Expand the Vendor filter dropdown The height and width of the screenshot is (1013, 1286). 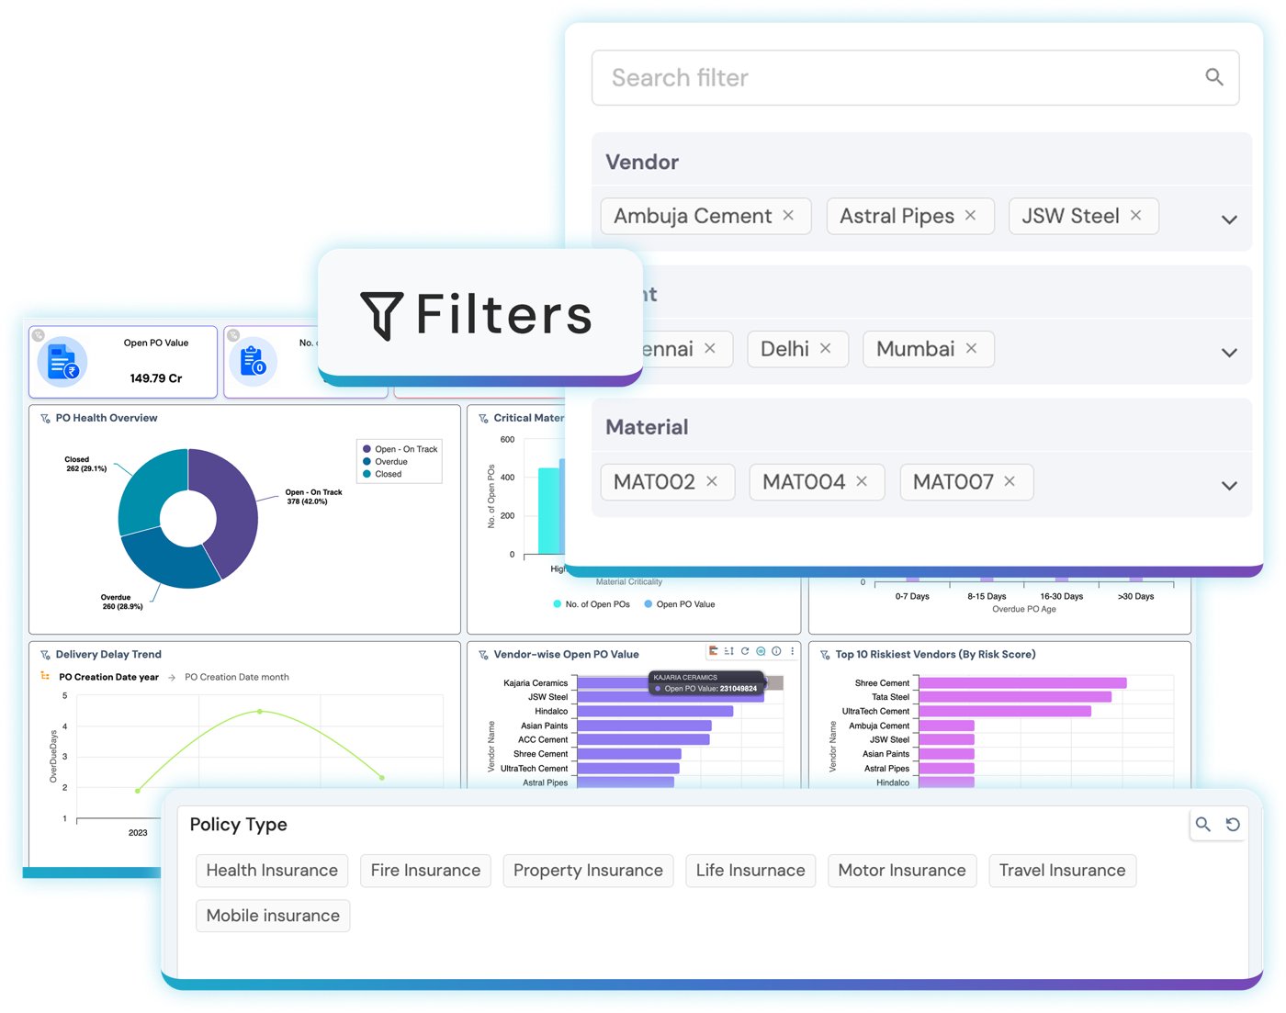point(1229,219)
